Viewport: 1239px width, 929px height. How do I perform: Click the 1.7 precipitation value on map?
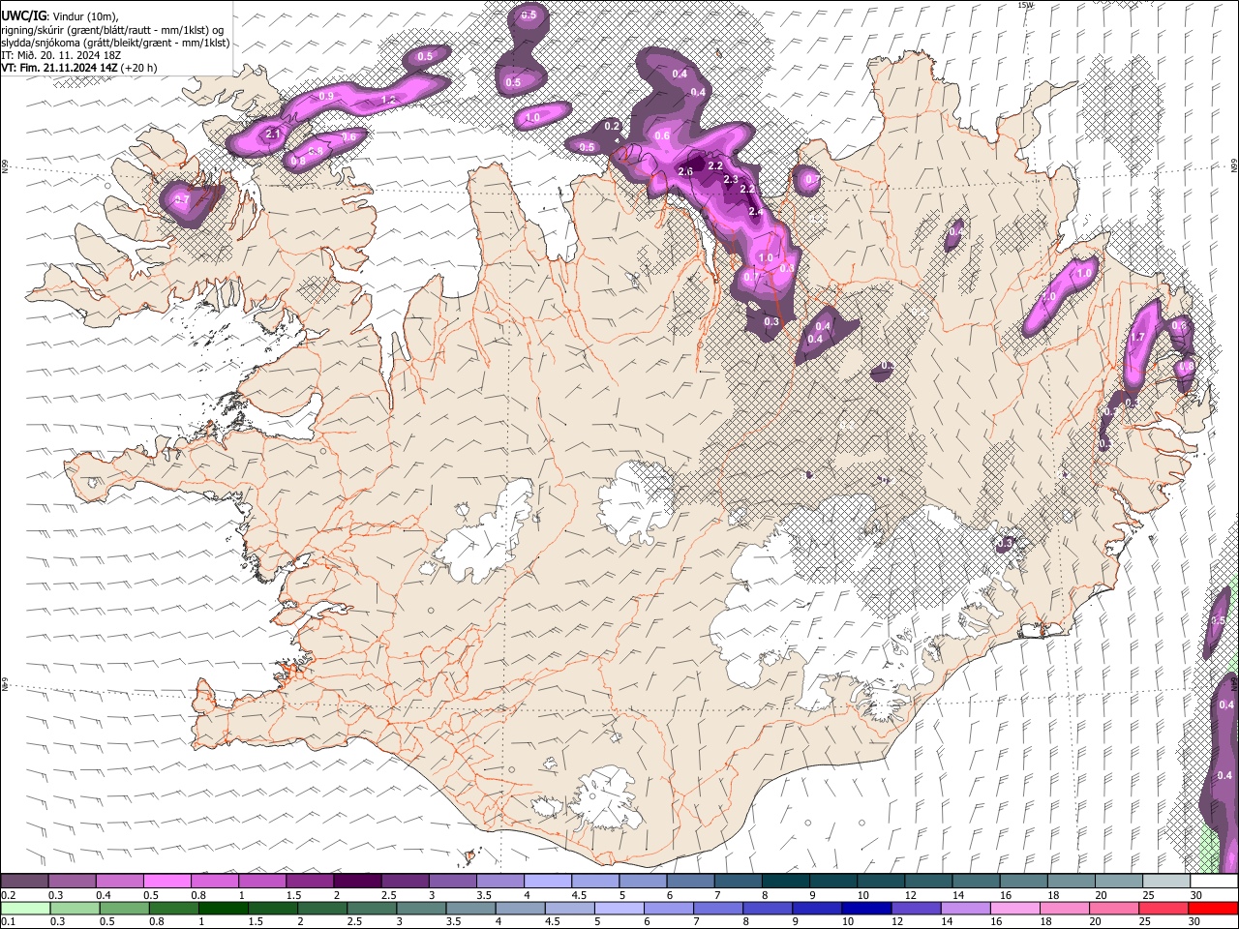[1138, 338]
